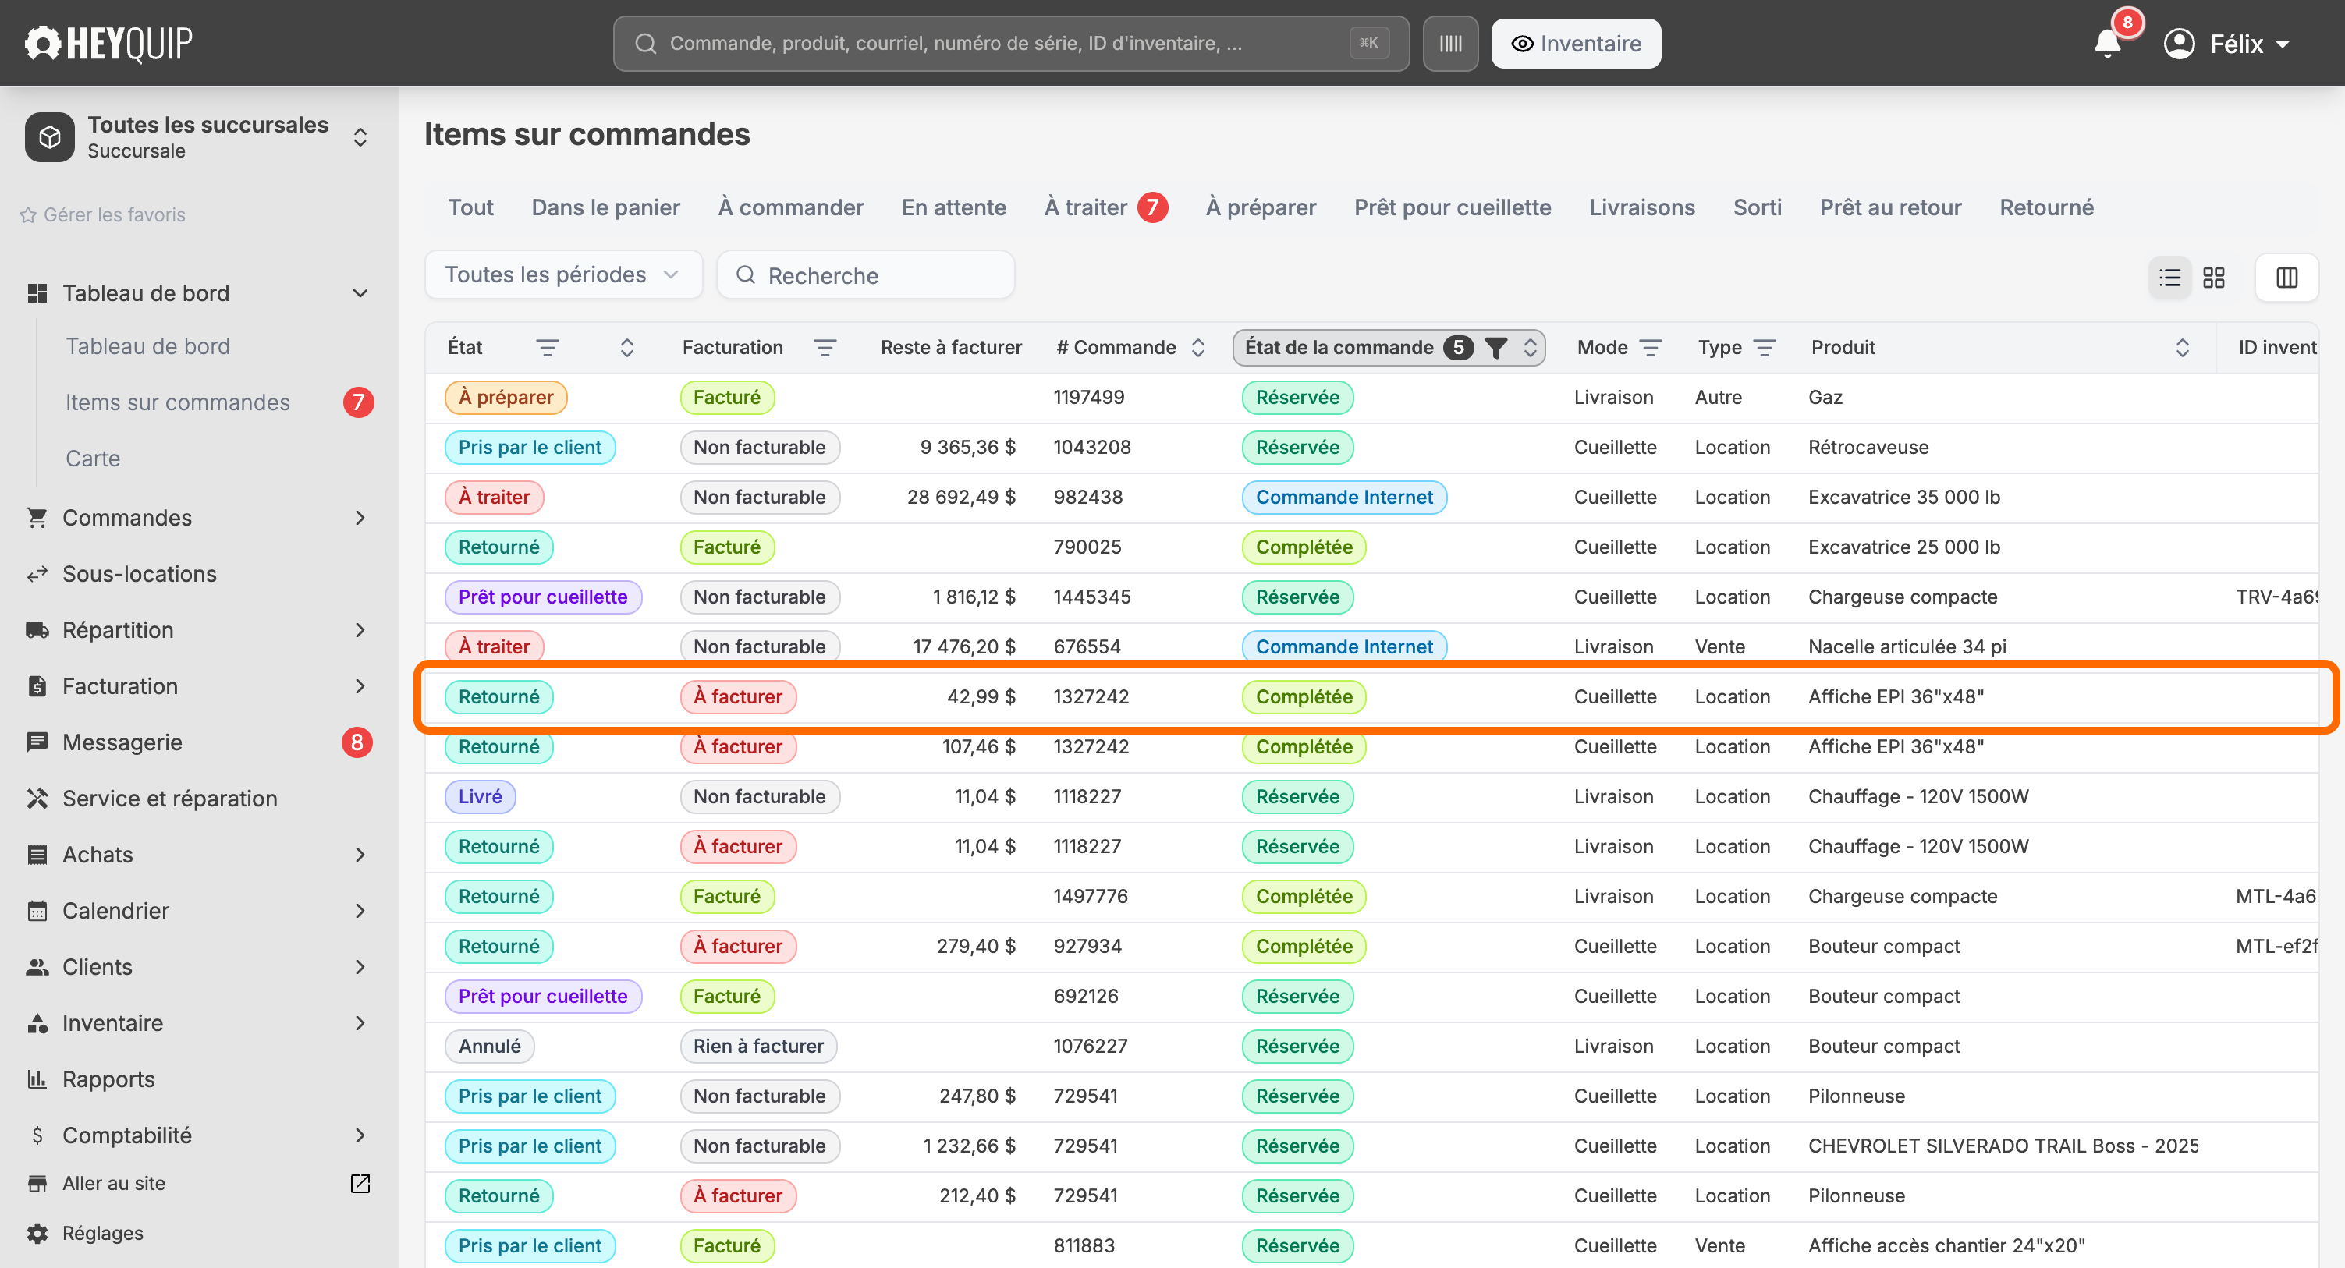Open the barcode scanner button
The height and width of the screenshot is (1268, 2345).
click(x=1450, y=44)
